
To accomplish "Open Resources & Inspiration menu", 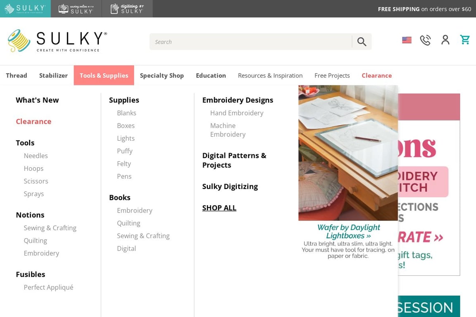I will click(x=270, y=75).
